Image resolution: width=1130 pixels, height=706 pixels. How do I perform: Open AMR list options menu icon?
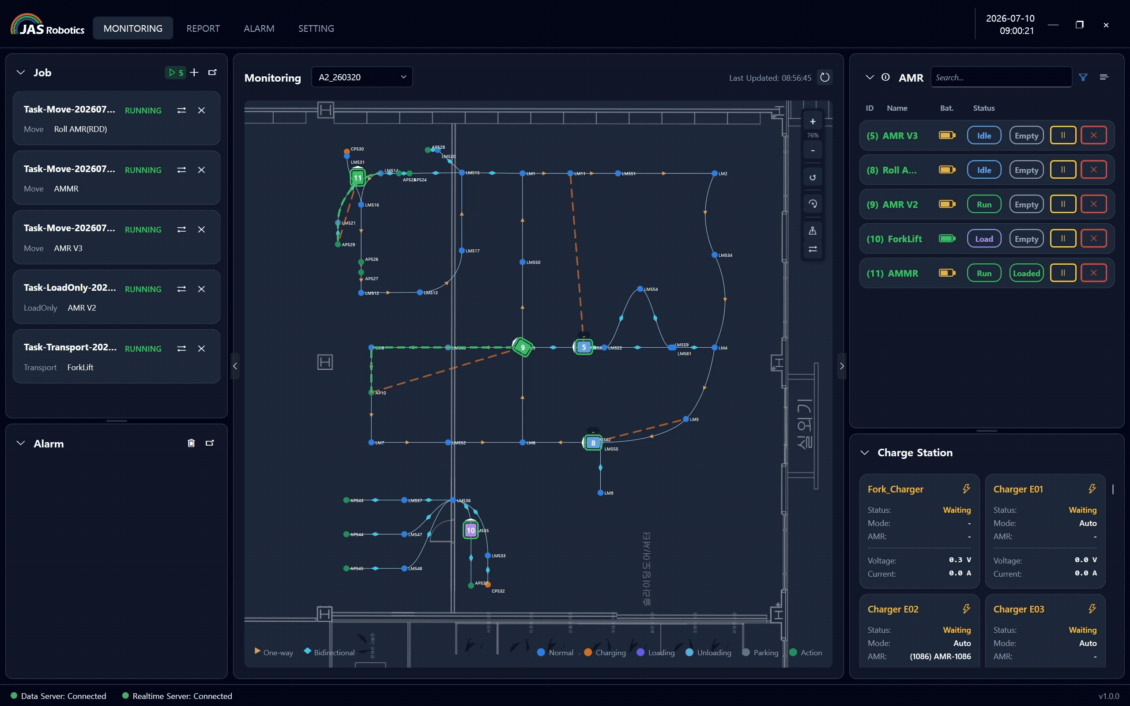pyautogui.click(x=1104, y=78)
